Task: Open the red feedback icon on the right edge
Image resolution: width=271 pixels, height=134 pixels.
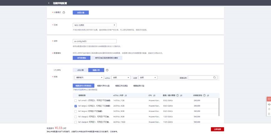Action: (x=269, y=99)
